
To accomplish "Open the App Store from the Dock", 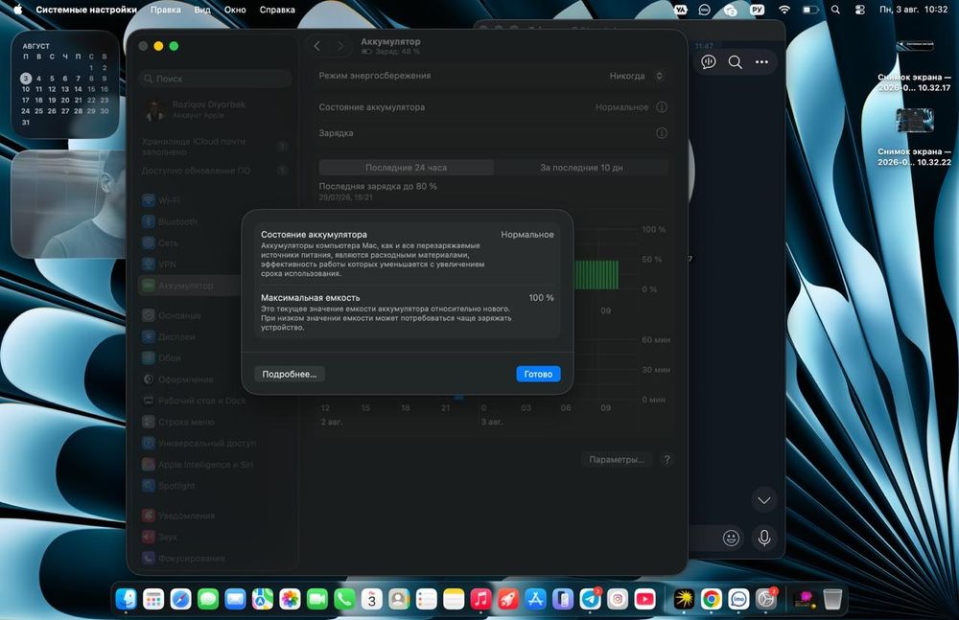I will click(535, 599).
